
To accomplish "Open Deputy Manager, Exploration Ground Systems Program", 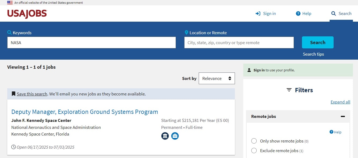I will click(85, 112).
